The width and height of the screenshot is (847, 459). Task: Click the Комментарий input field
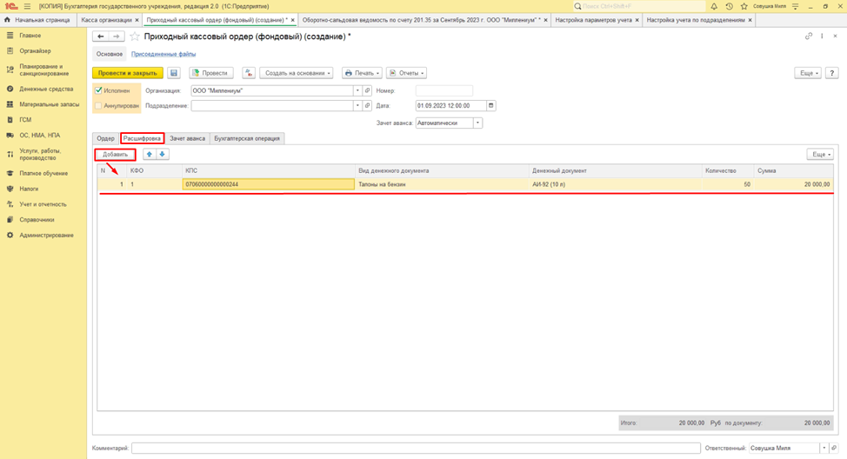416,449
